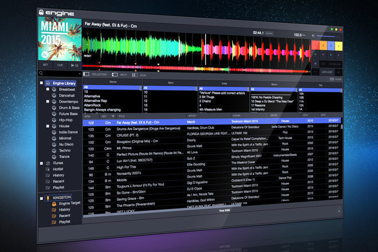Click the Engine headphone logo icon
The width and height of the screenshot is (378, 252).
pos(41,12)
